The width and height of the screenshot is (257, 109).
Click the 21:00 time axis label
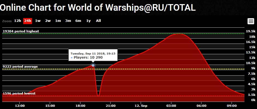click(x=111, y=106)
